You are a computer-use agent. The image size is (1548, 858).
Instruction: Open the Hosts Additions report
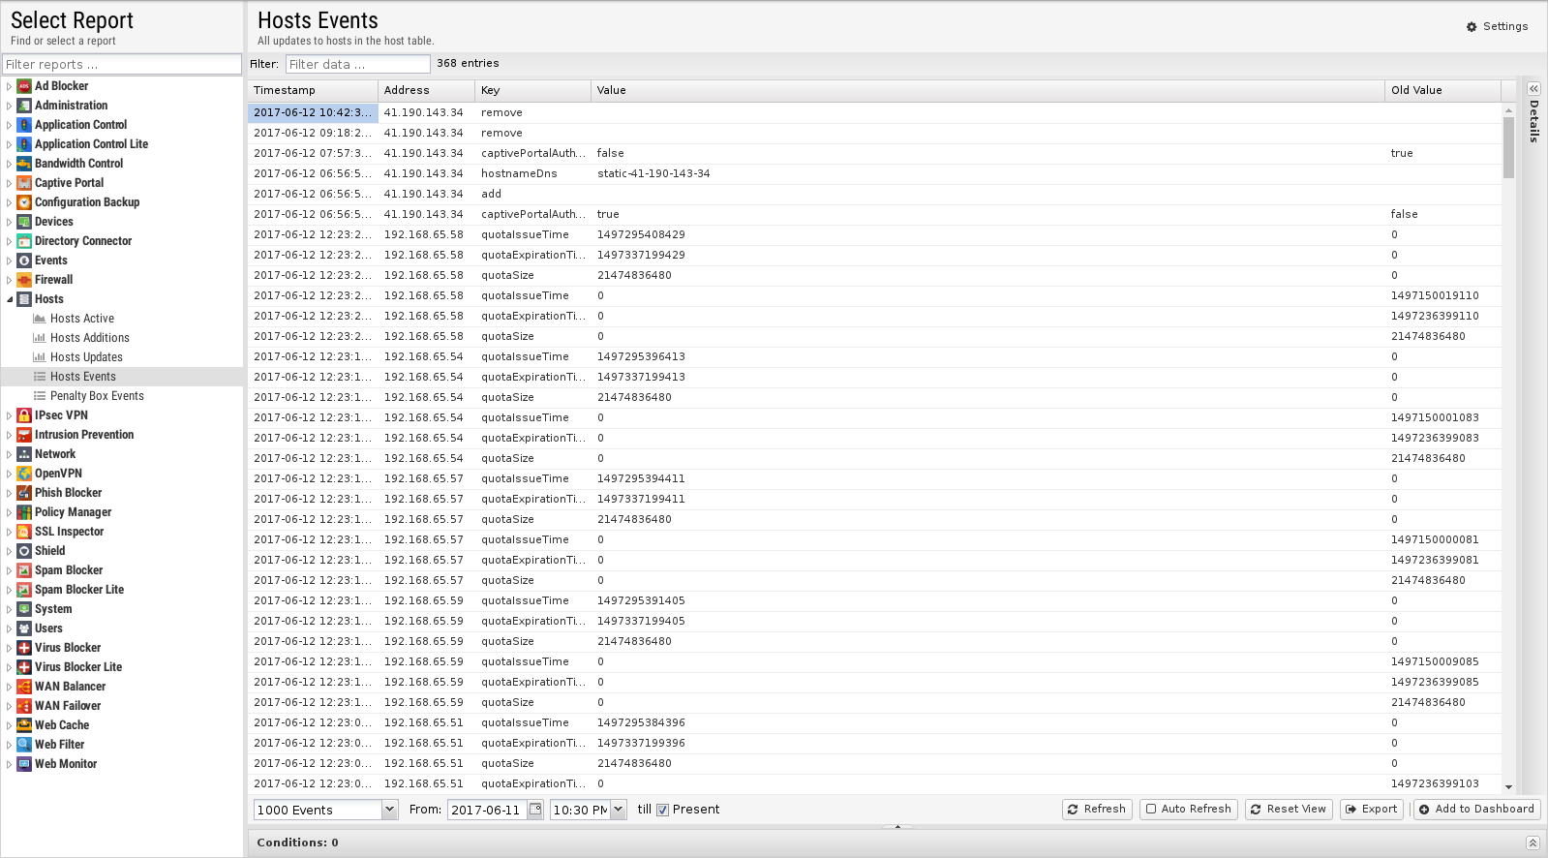coord(89,338)
